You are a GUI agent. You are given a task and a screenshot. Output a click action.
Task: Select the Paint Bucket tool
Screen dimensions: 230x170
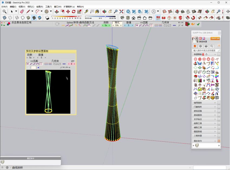pyautogui.click(x=97, y=11)
